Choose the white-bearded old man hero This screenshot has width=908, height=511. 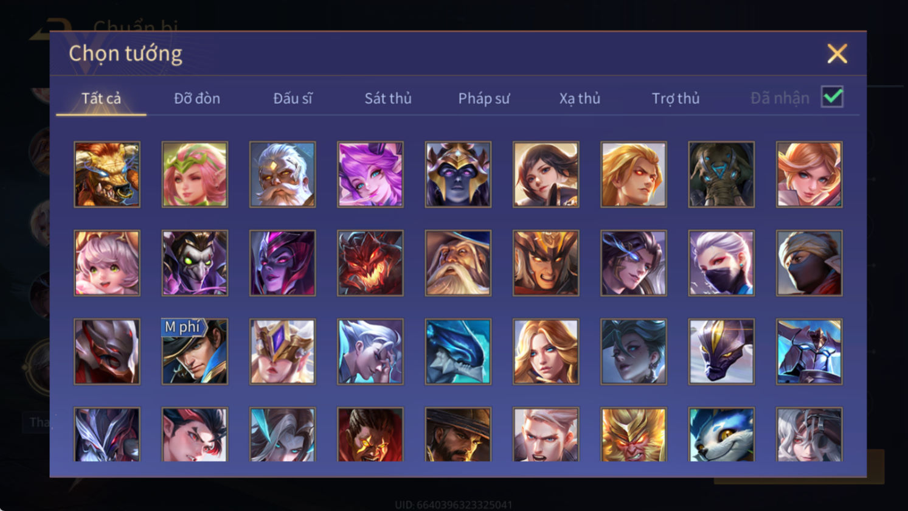tap(282, 175)
